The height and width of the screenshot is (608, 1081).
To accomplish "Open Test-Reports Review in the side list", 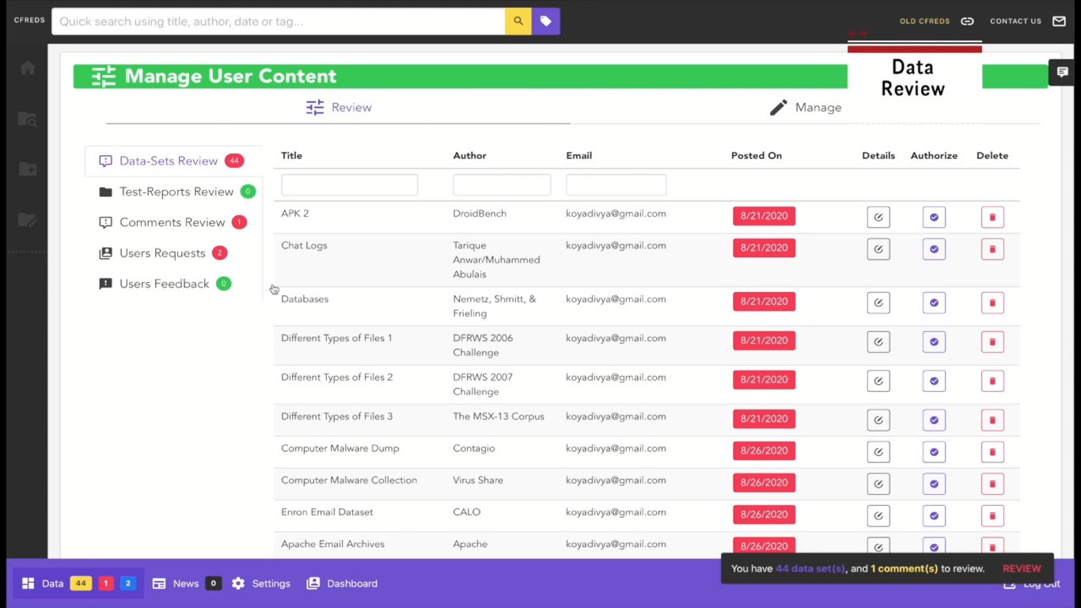I will (176, 192).
